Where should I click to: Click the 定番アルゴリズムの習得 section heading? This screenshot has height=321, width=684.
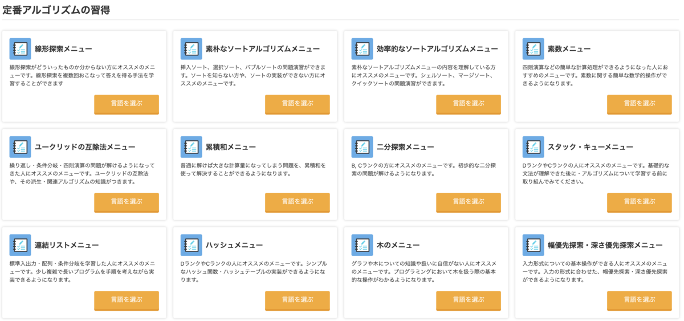click(56, 10)
